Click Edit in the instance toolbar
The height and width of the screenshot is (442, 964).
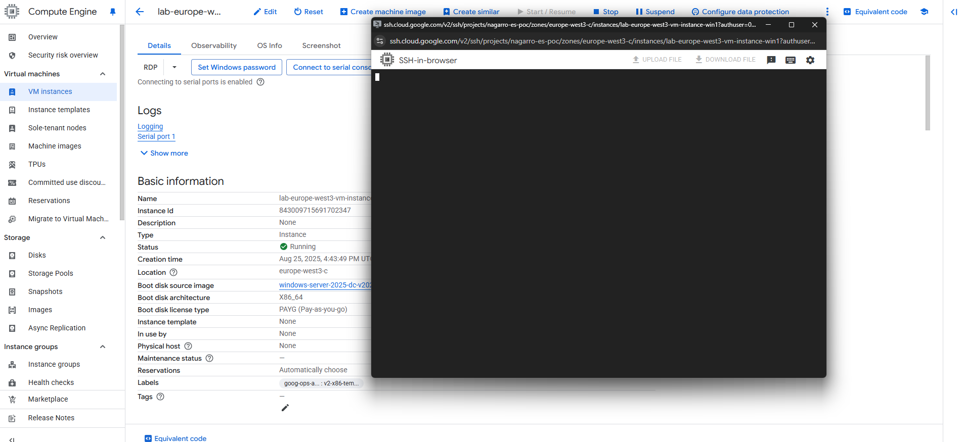(265, 12)
